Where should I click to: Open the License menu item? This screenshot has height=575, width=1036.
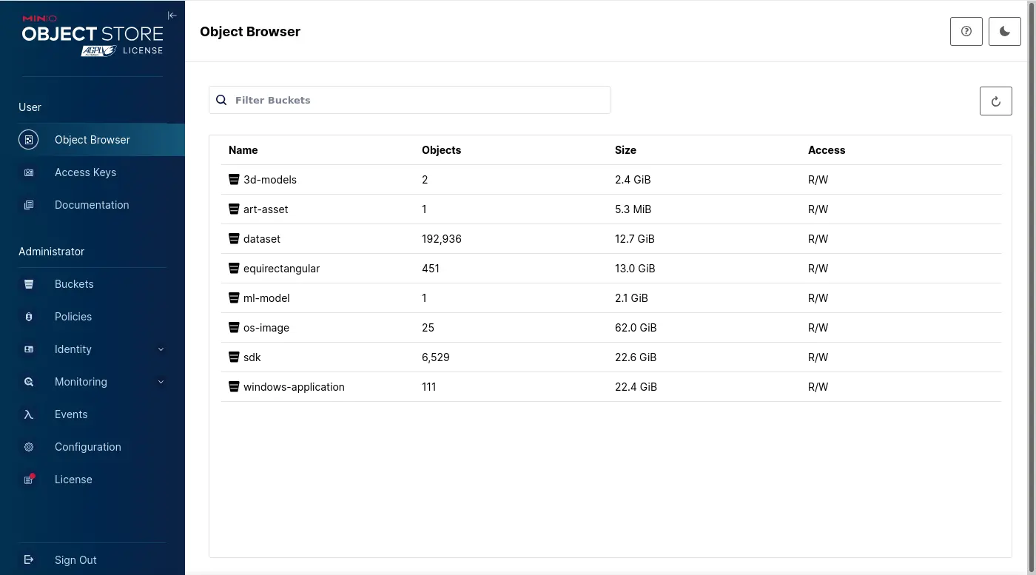coord(73,480)
